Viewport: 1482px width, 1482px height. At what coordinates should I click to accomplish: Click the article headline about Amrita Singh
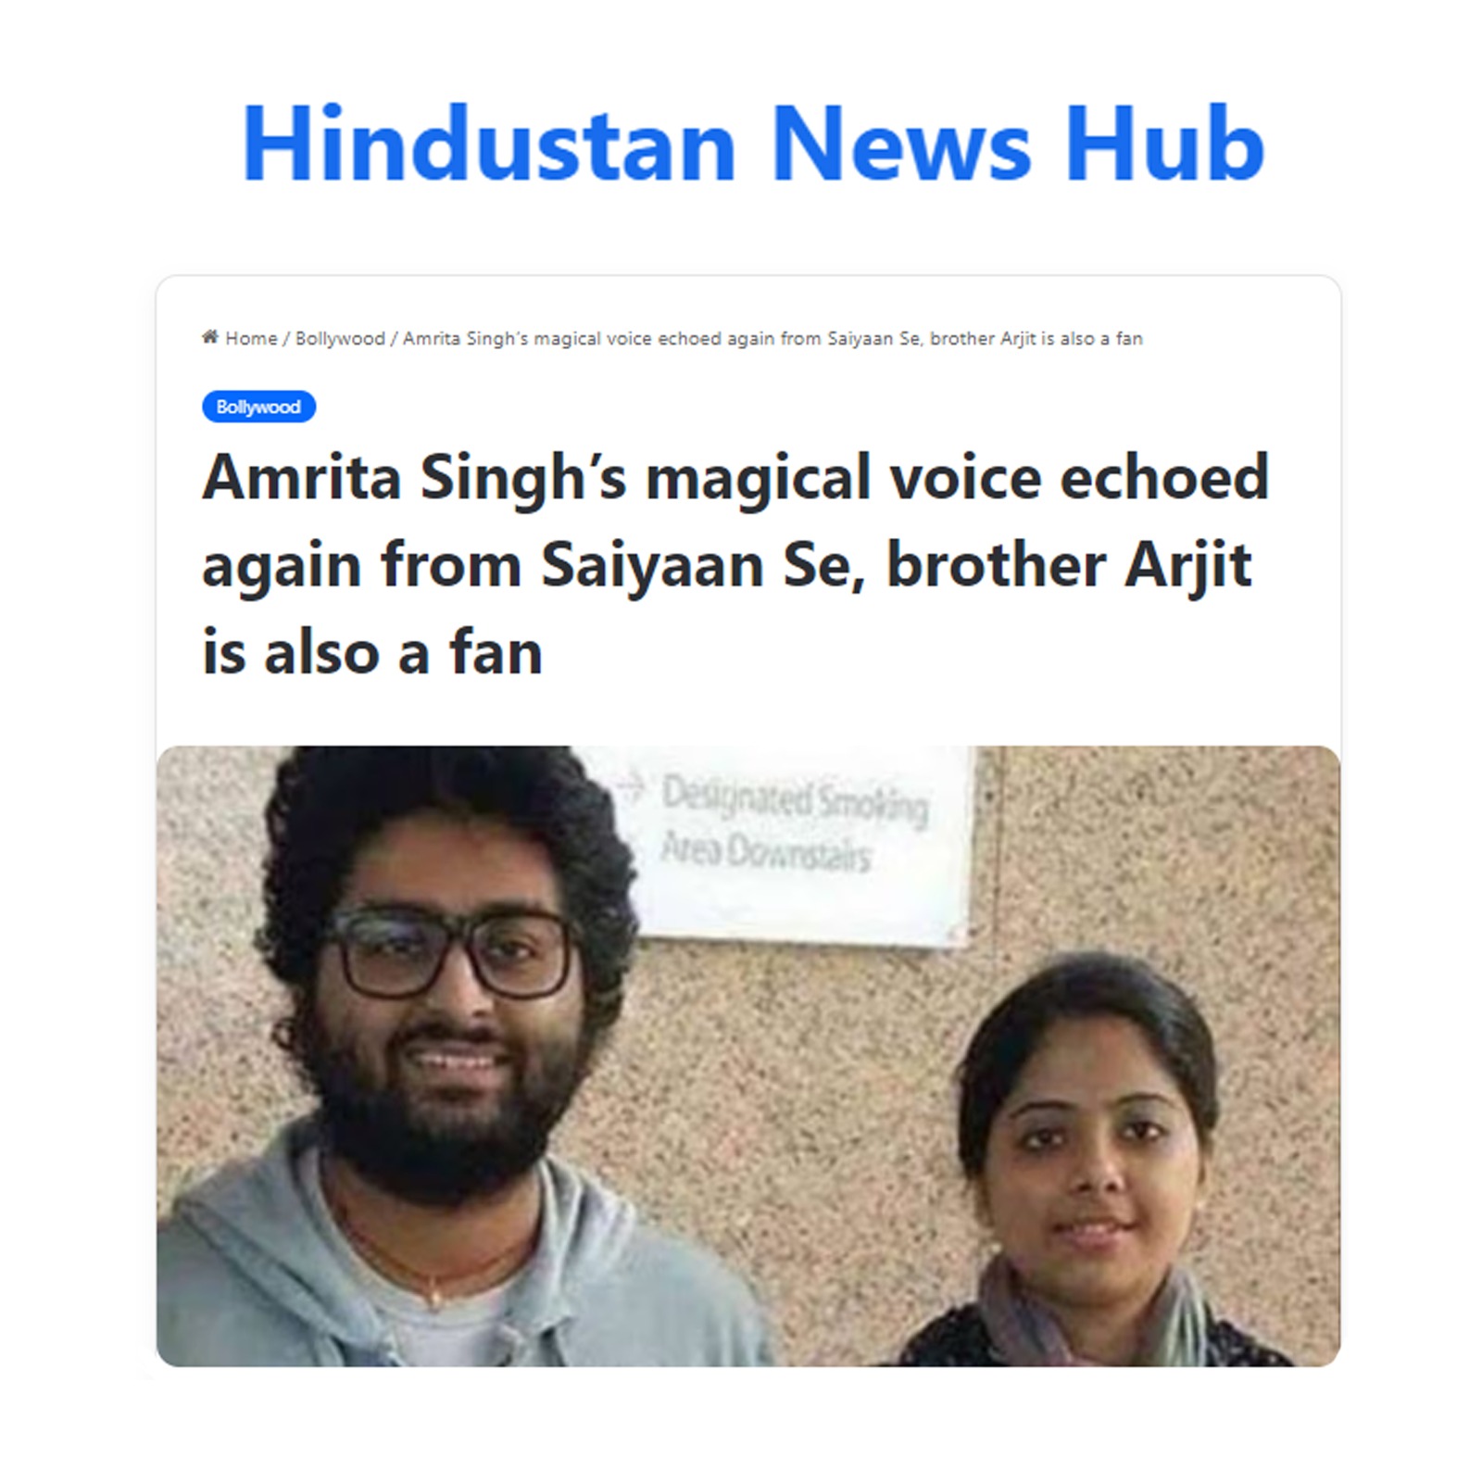point(735,564)
